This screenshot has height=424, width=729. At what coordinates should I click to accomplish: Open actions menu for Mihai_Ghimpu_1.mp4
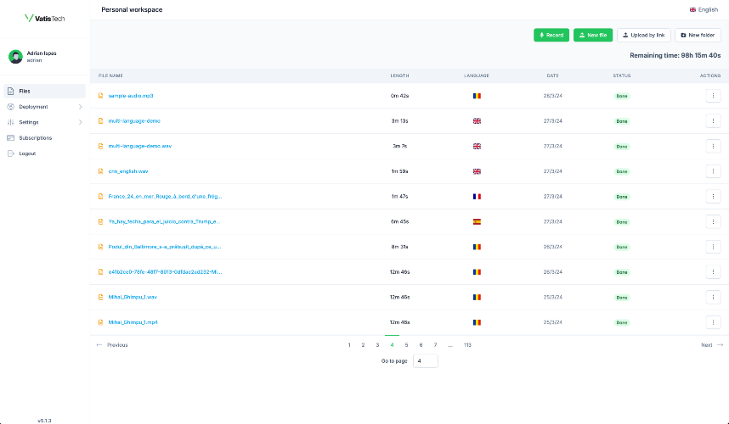coord(713,322)
